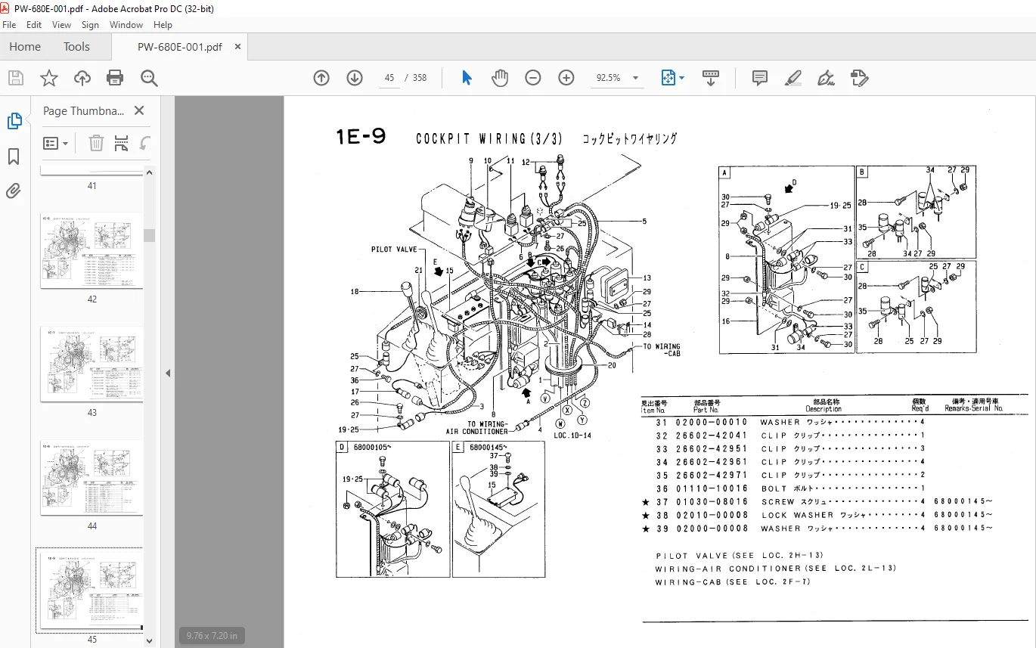
Task: Click the 9.76 x 7.20 in size label
Action: (x=212, y=636)
